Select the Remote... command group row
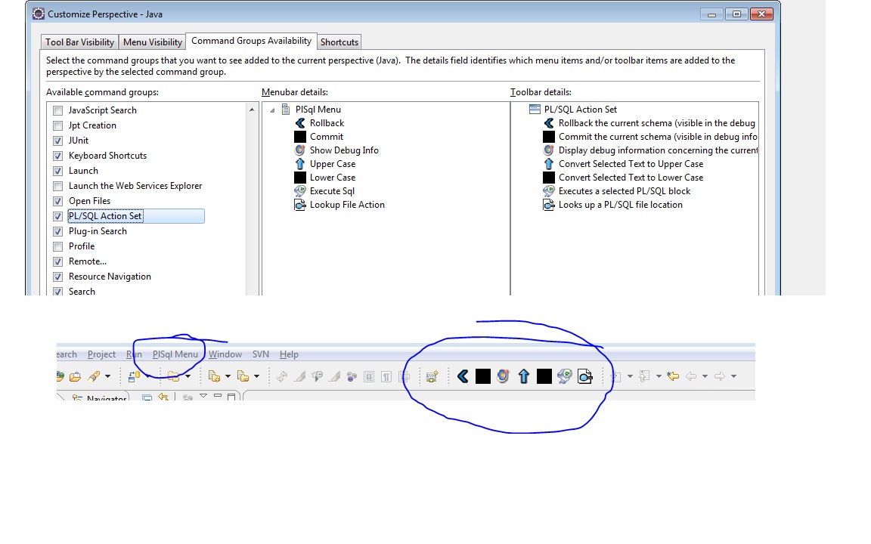 coord(88,261)
